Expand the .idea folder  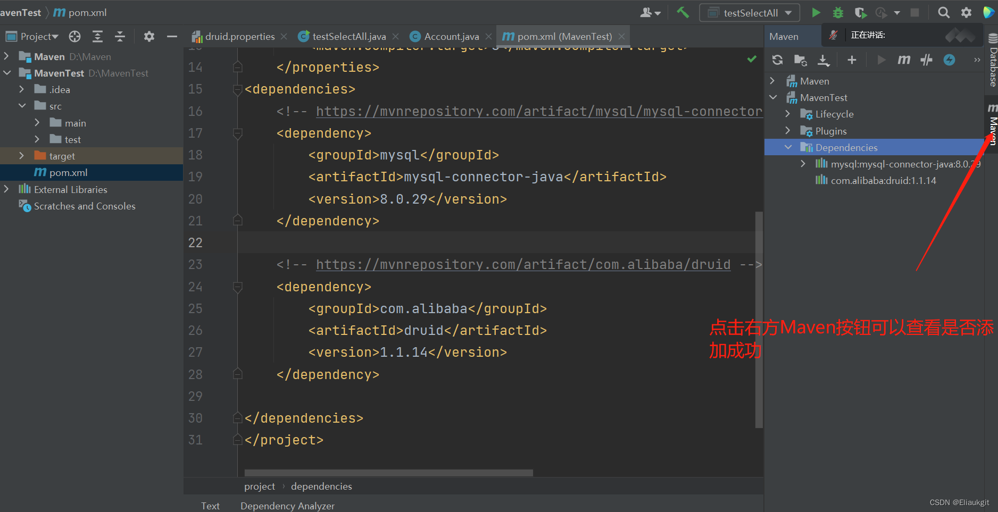[x=21, y=89]
